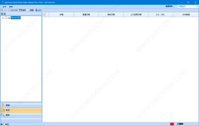Click the 保存 save floppy icon
Screen dimensions: 199x126
[x=20, y=10]
